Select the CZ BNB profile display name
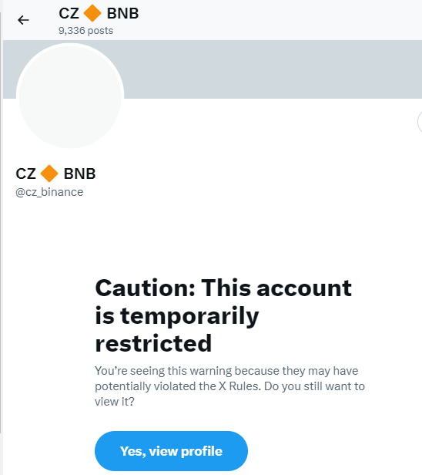422x475 pixels. click(x=55, y=173)
